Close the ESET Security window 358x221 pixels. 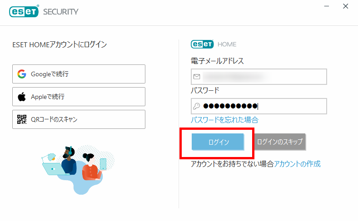point(346,6)
